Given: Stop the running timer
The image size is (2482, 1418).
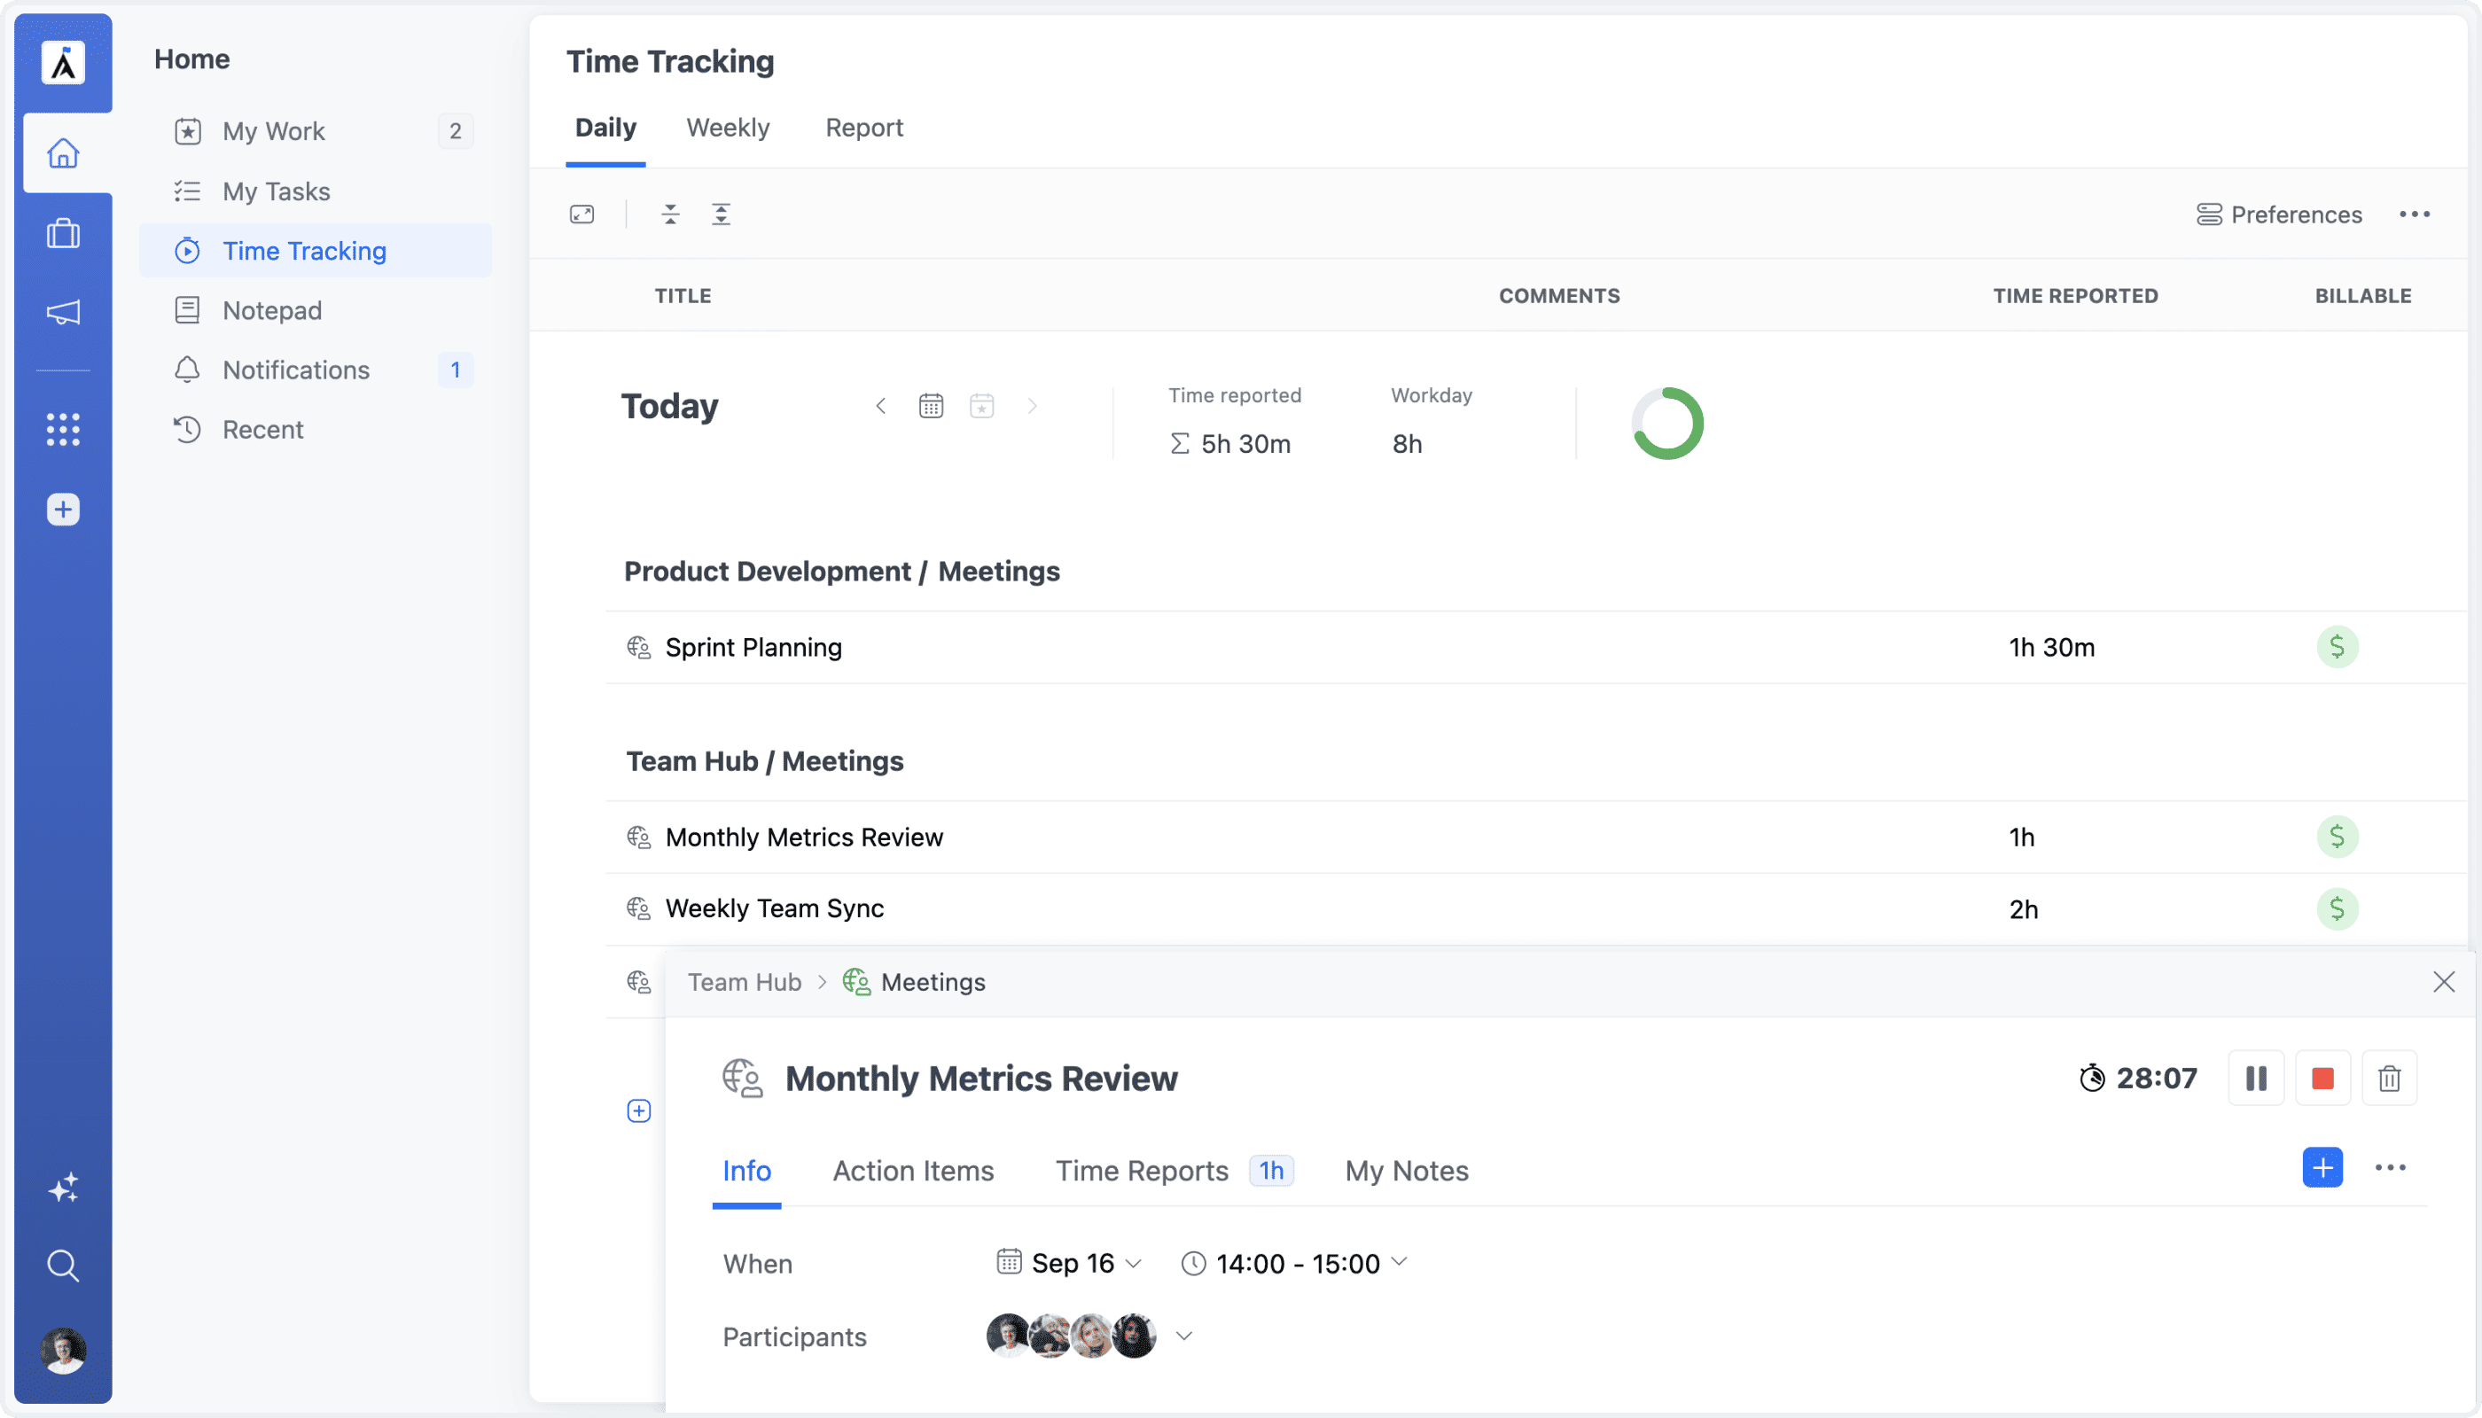Looking at the screenshot, I should 2323,1078.
